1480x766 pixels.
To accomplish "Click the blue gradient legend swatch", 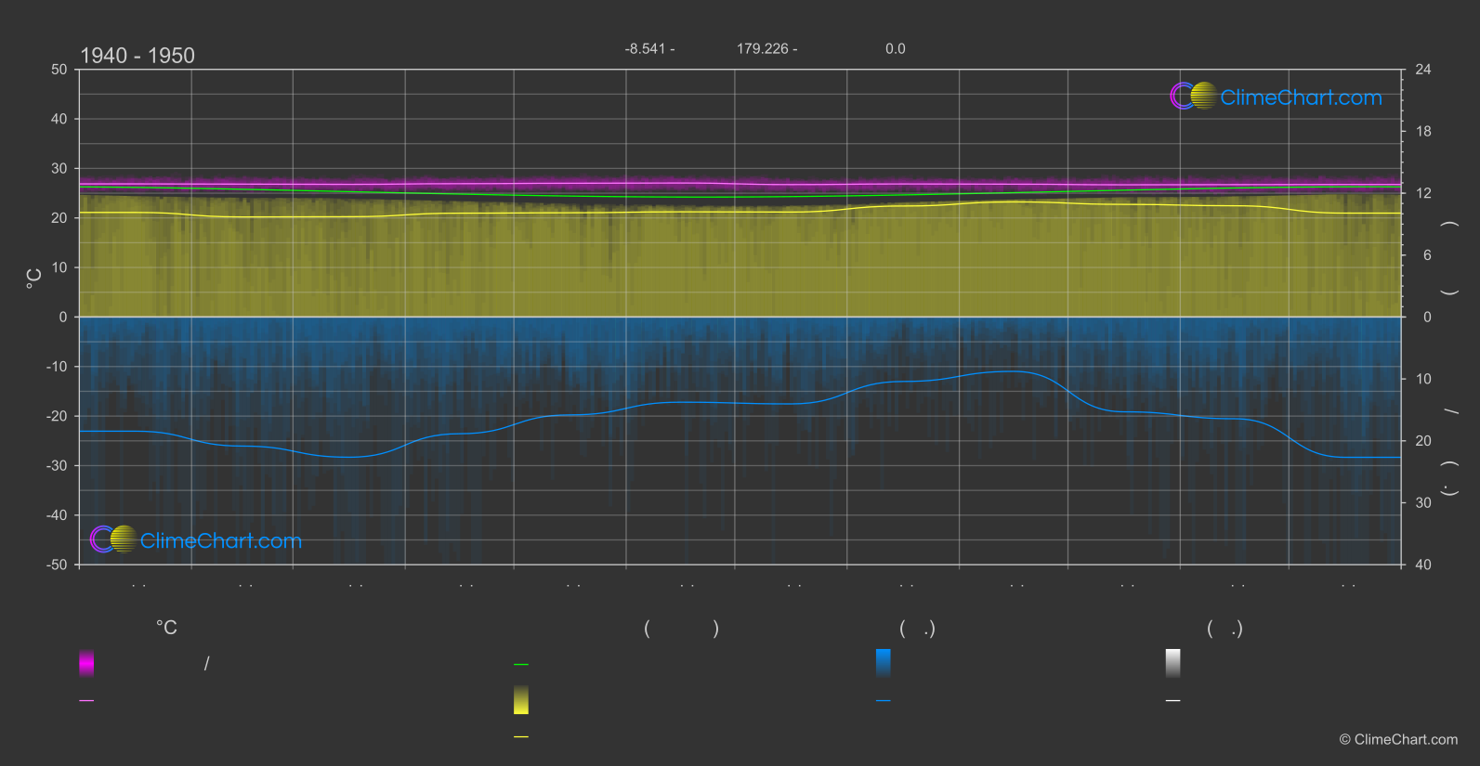I will pyautogui.click(x=884, y=663).
